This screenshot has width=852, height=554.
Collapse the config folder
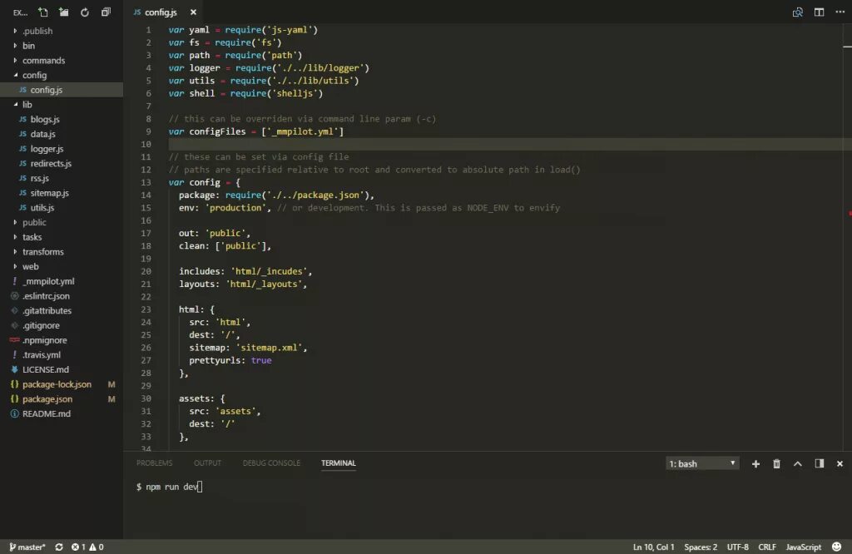pyautogui.click(x=62, y=75)
